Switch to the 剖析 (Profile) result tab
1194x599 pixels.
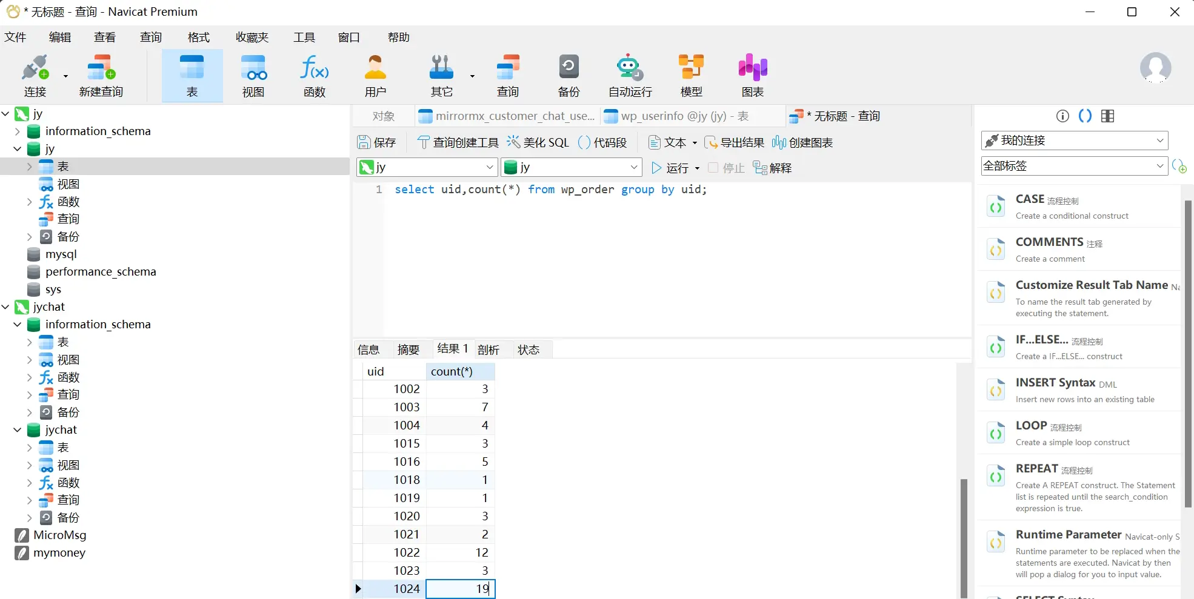pyautogui.click(x=488, y=349)
